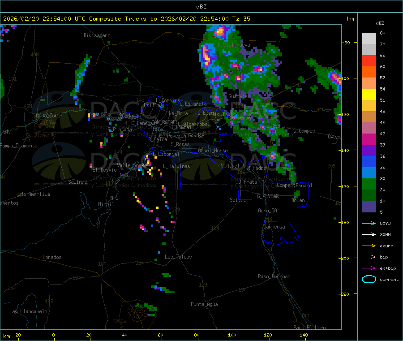Click the 'Los_Toldos' map label

click(x=178, y=257)
